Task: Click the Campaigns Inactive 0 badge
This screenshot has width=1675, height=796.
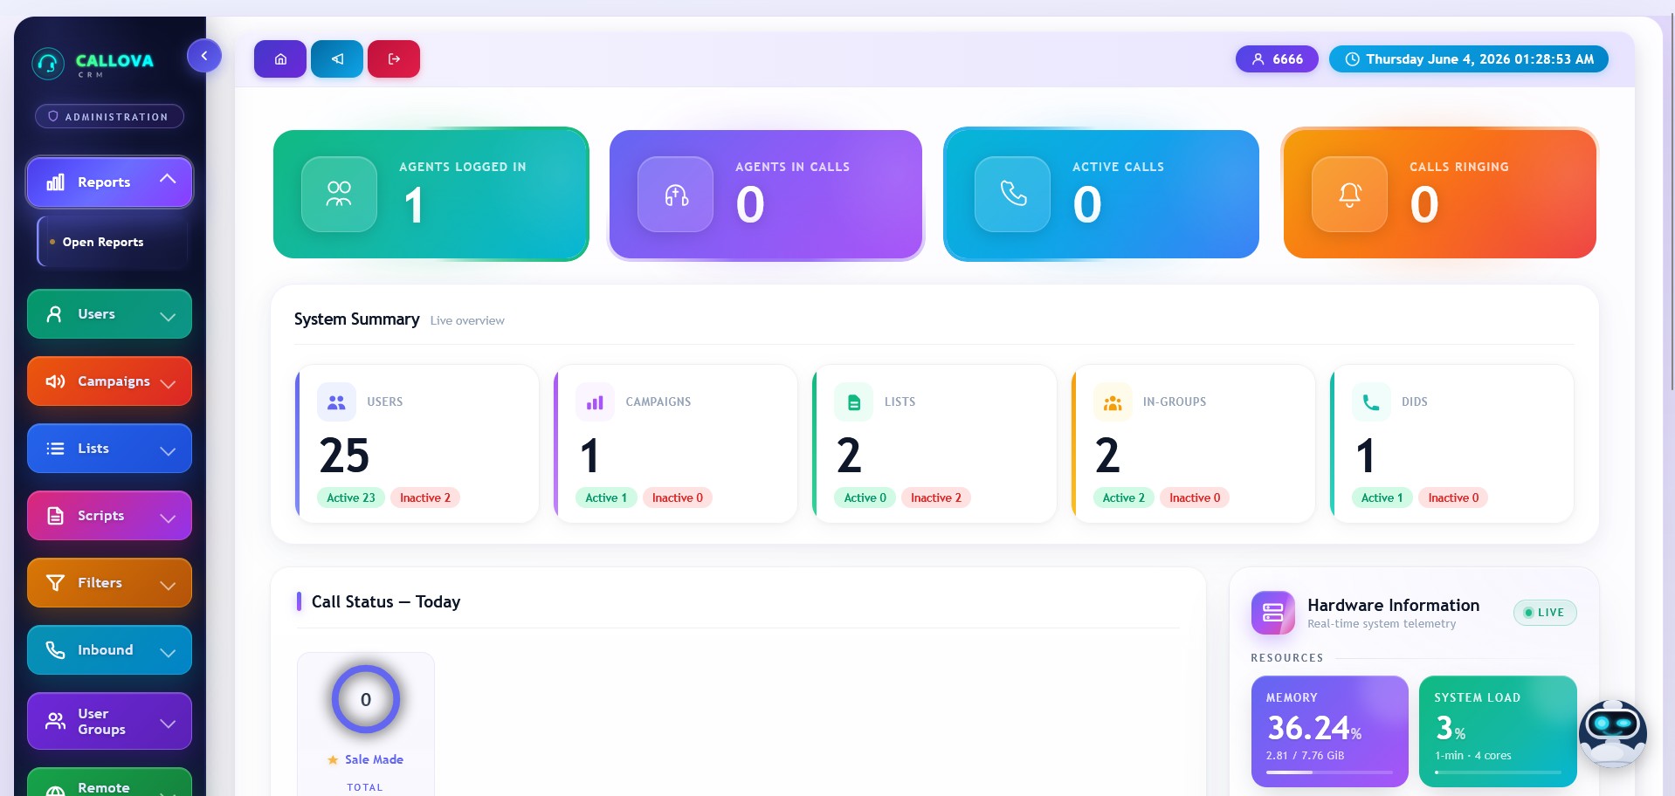Action: pyautogui.click(x=678, y=497)
